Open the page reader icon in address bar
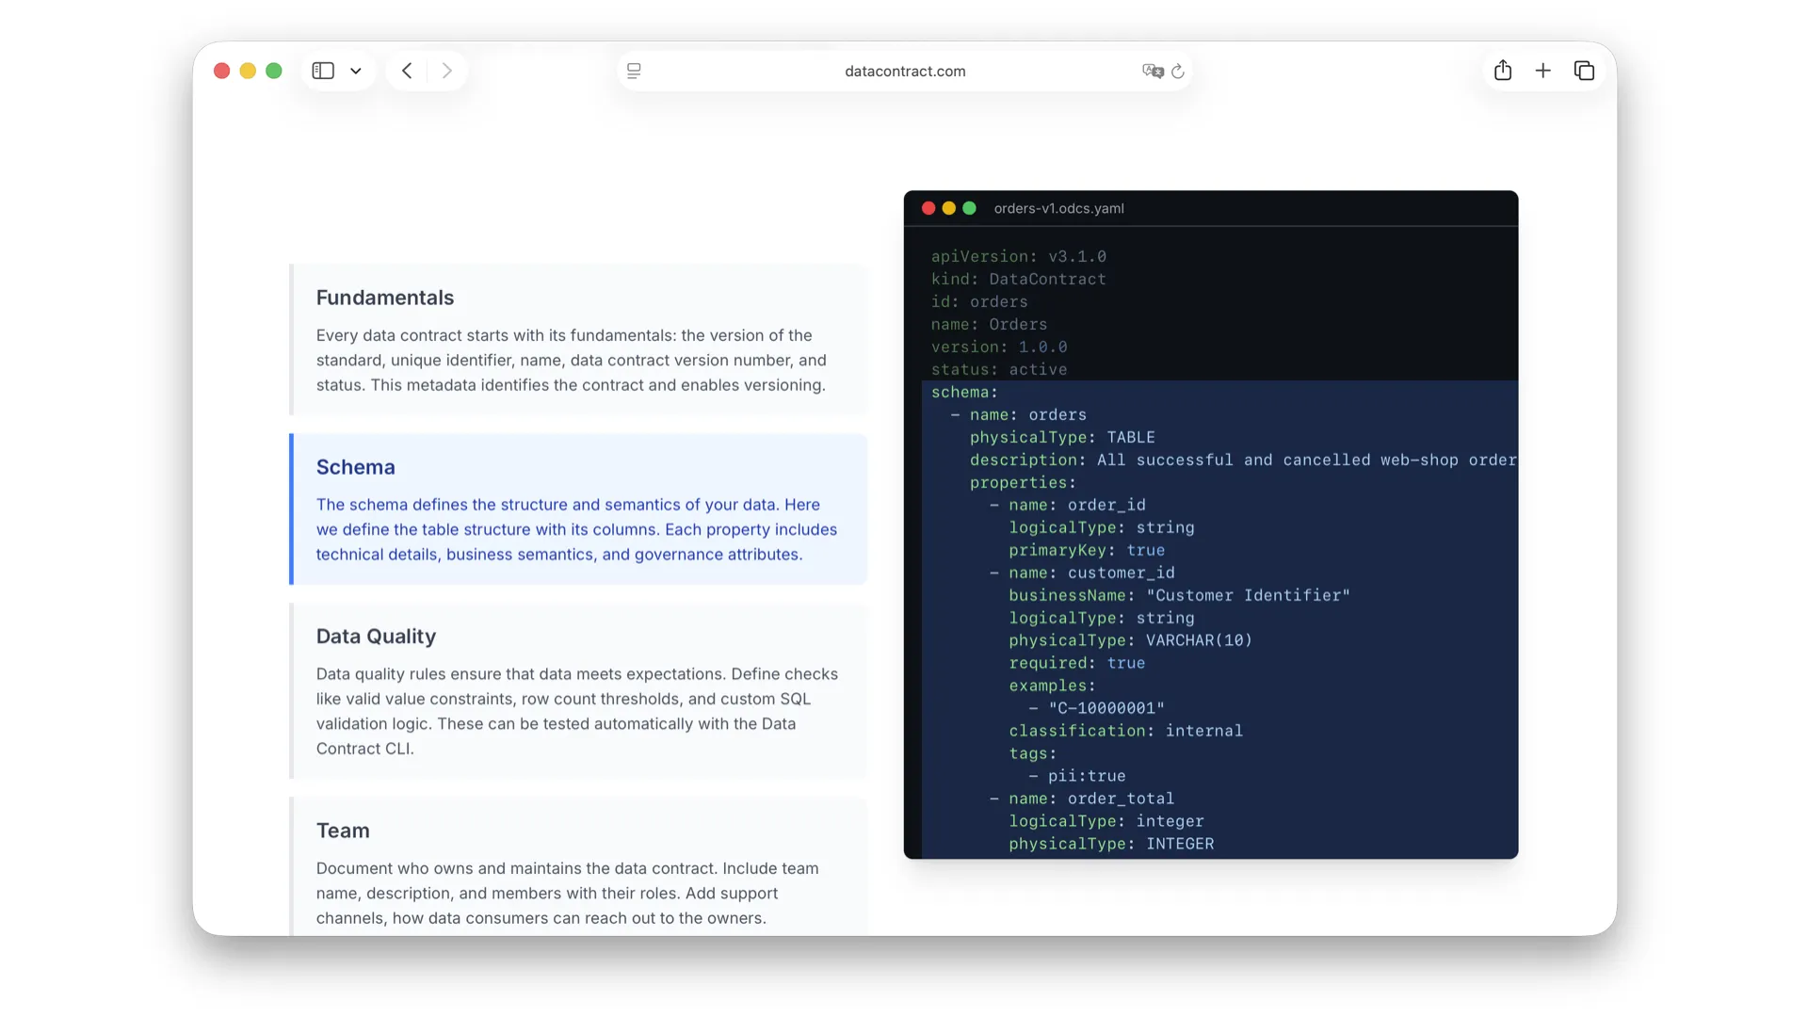Screen dimensions: 1808x1017 pyautogui.click(x=634, y=71)
